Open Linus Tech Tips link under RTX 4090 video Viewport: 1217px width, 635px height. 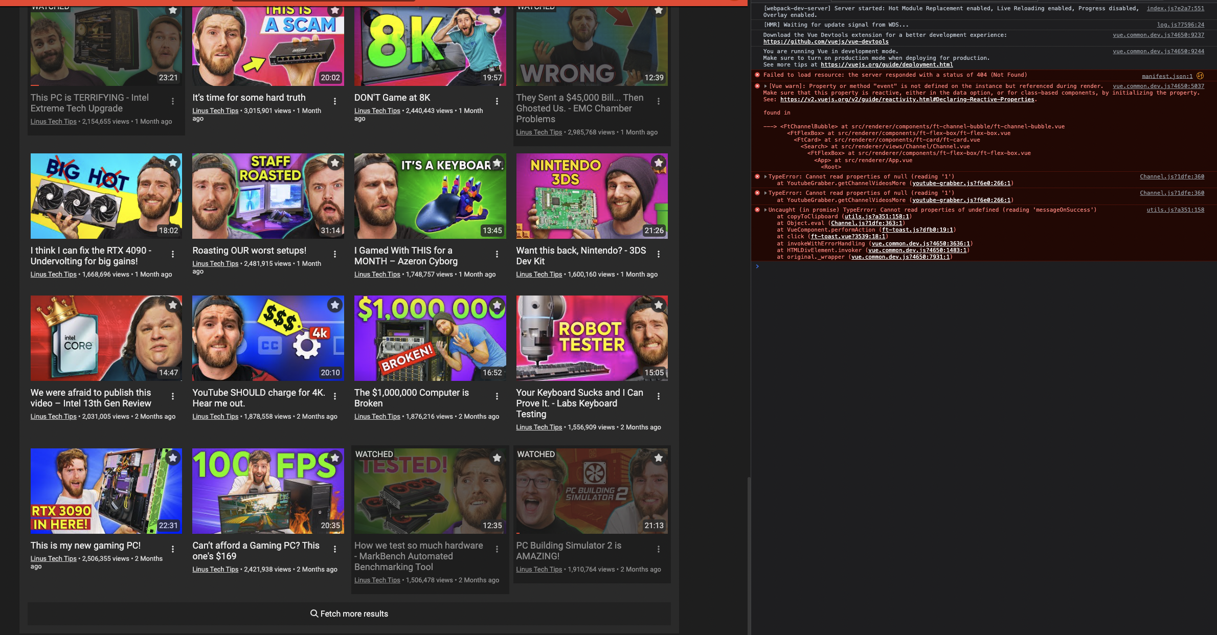(53, 275)
